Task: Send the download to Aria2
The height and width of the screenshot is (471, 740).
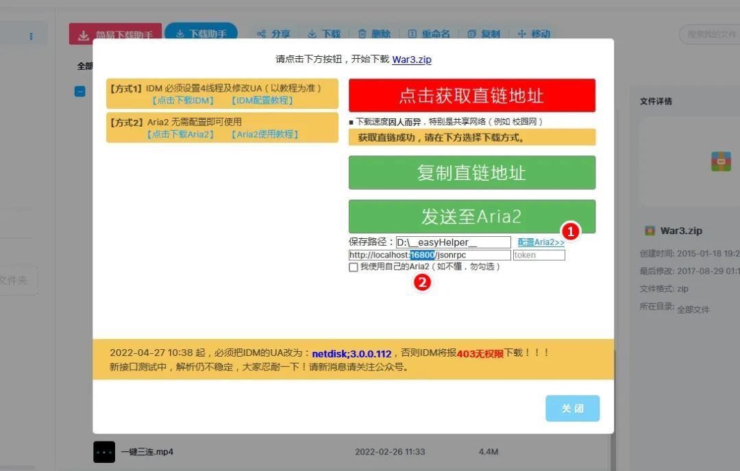Action: pyautogui.click(x=472, y=216)
